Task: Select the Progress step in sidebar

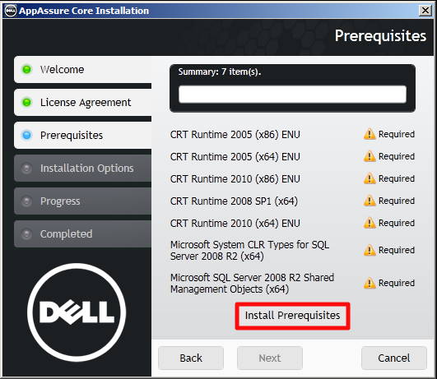Action: click(x=83, y=201)
